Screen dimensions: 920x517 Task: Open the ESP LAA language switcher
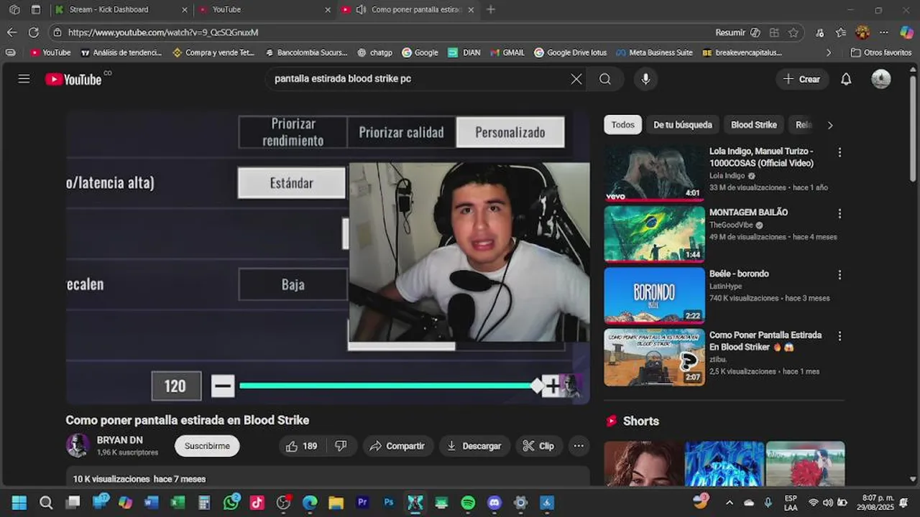coord(791,503)
